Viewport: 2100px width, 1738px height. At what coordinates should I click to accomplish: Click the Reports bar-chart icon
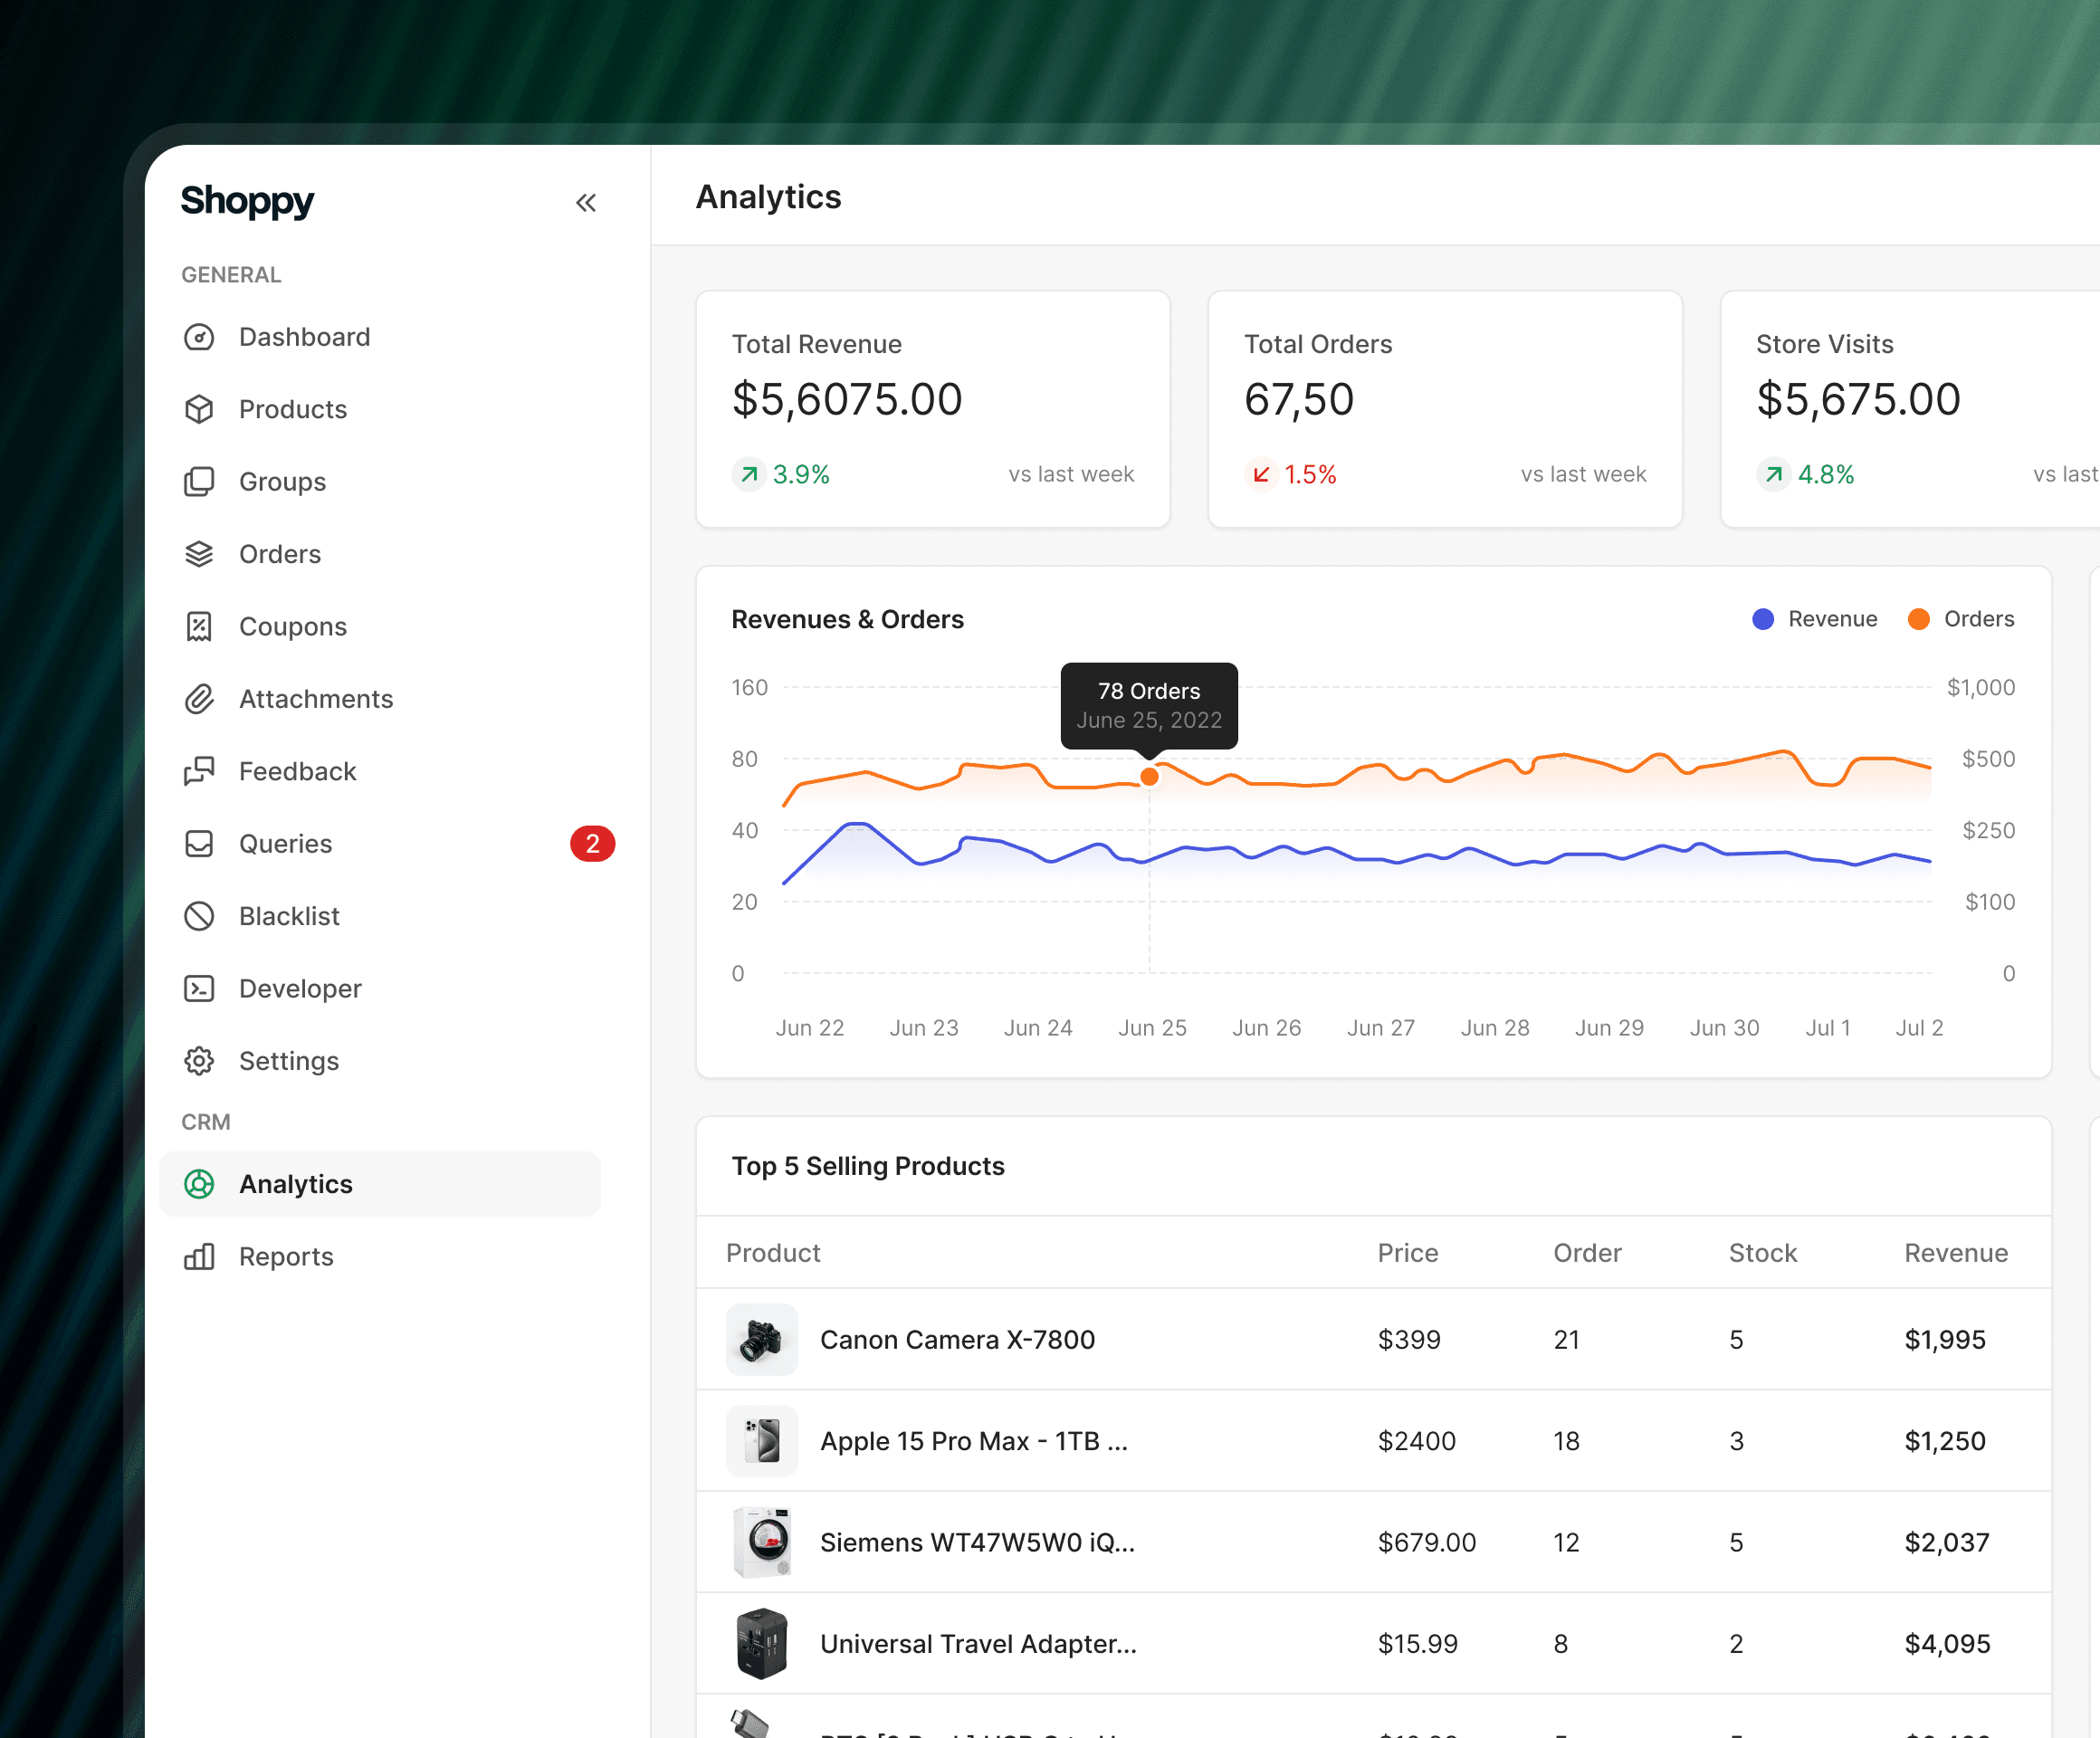click(x=199, y=1257)
